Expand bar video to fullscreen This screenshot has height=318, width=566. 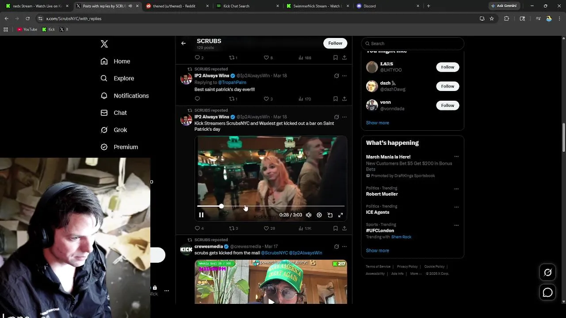pos(340,215)
